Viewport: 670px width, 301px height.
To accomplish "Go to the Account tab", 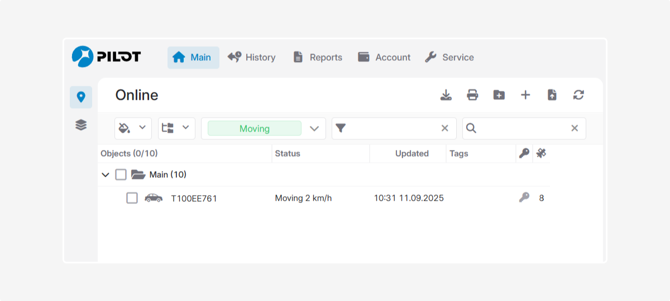I will [x=384, y=57].
